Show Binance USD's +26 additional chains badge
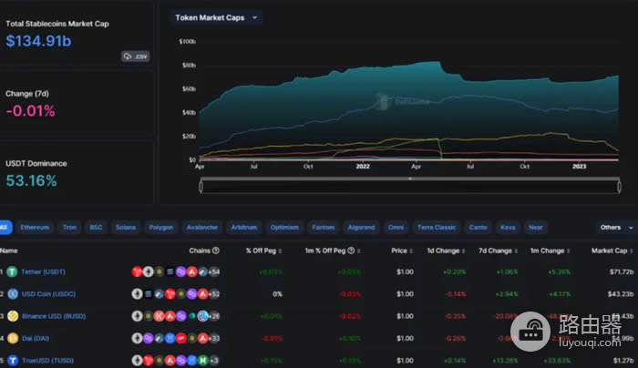 pos(214,316)
